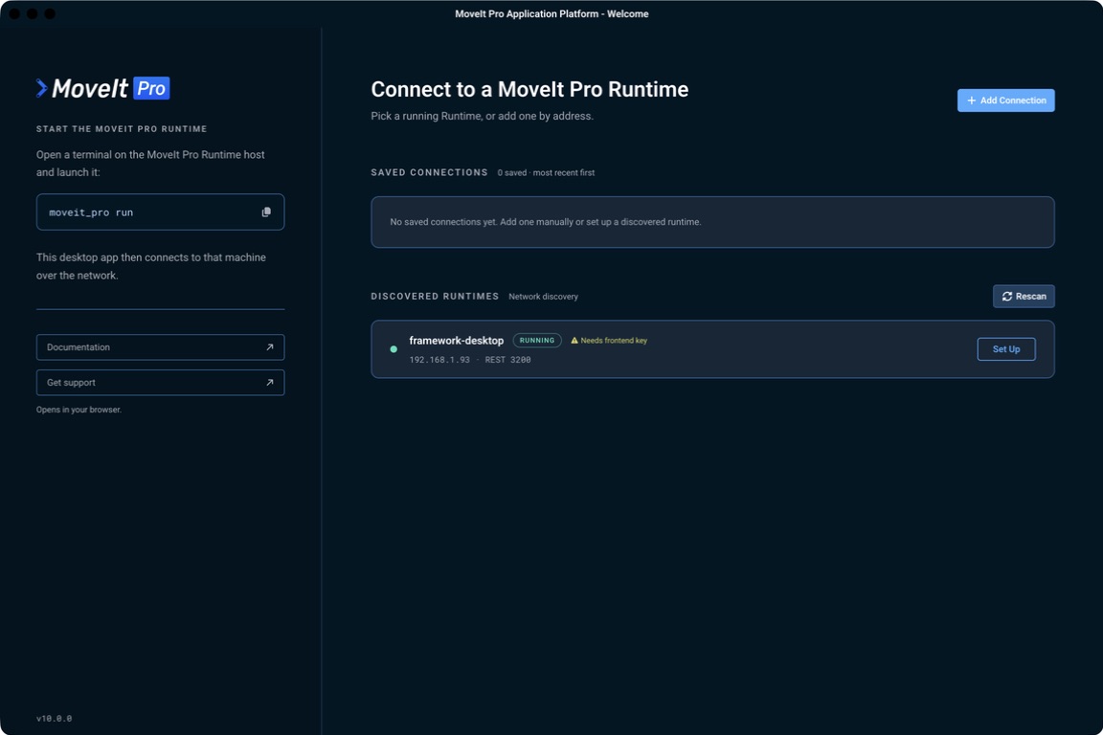Screen dimensions: 1103x735
Task: Click the 0 saved most recent first text
Action: click(x=546, y=173)
